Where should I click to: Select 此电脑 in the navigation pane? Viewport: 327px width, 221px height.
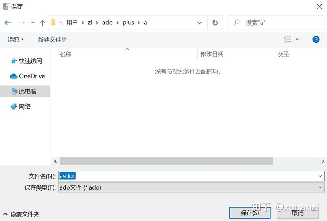(27, 91)
